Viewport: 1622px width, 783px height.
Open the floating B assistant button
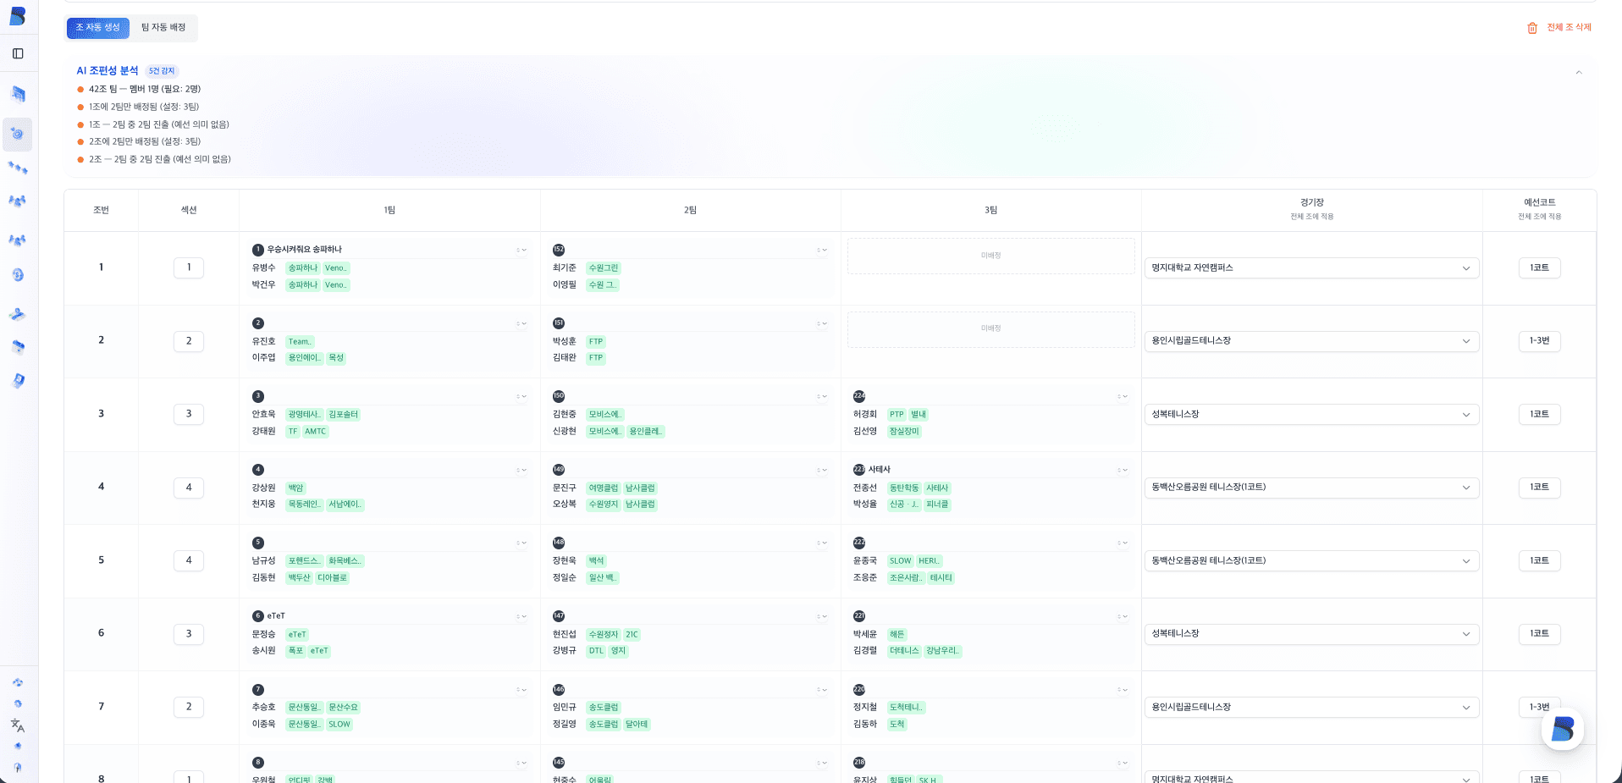(1563, 729)
